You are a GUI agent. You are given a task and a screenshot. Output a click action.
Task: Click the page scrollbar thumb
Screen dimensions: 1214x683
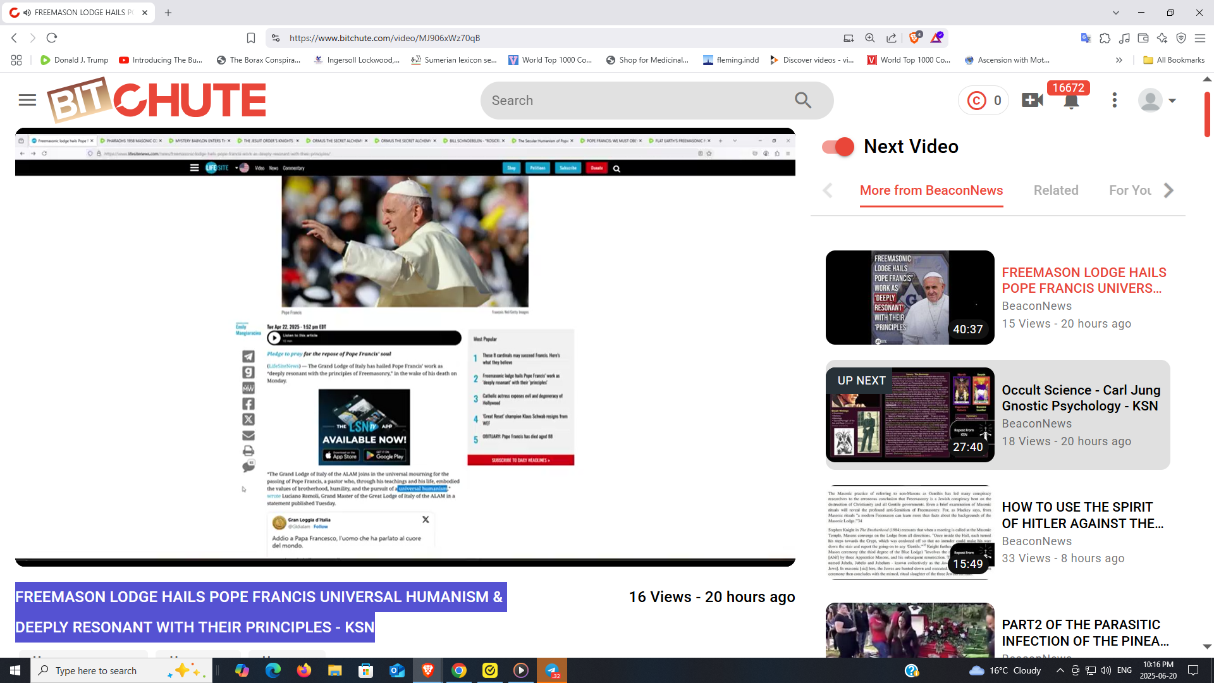[x=1207, y=114]
